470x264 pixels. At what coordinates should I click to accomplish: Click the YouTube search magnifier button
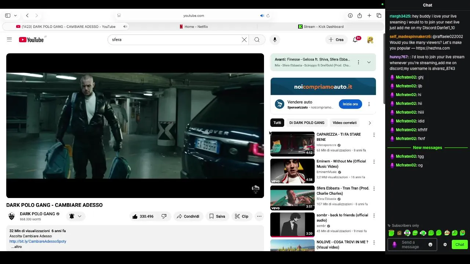(x=257, y=40)
